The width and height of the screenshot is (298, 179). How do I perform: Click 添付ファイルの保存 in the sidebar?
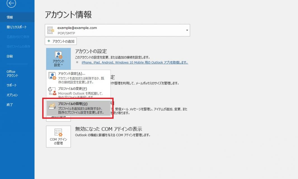pyautogui.click(x=18, y=47)
